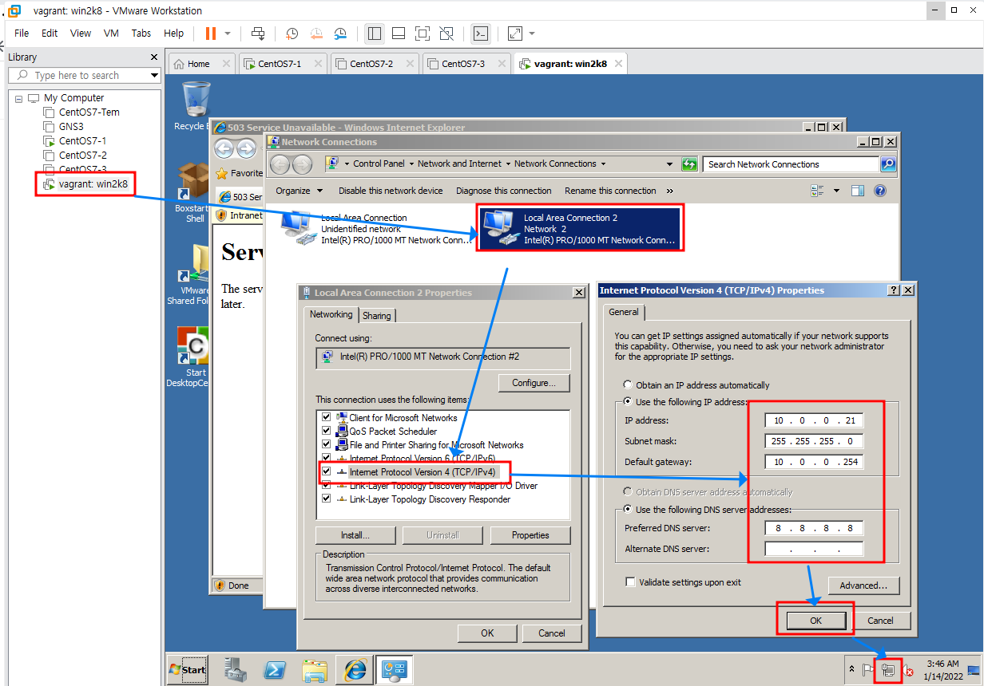Click the stretch guest display icon
Viewport: 984px width, 686px height.
[x=515, y=34]
